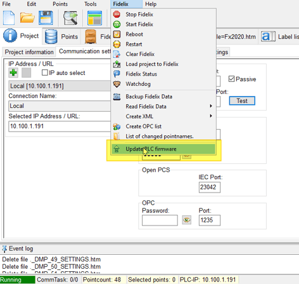The height and width of the screenshot is (284, 299).
Task: Click Delete file _DMP_49_SETTINGS.htm log line
Action: (51, 259)
